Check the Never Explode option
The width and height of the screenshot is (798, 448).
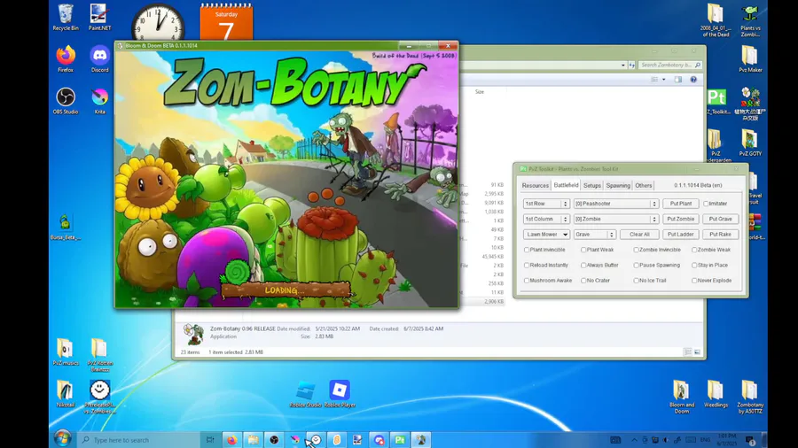point(694,281)
